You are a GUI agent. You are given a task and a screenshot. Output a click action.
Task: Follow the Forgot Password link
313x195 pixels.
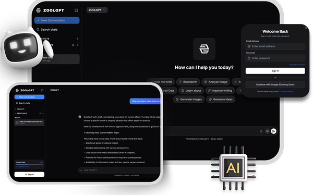coord(297,65)
